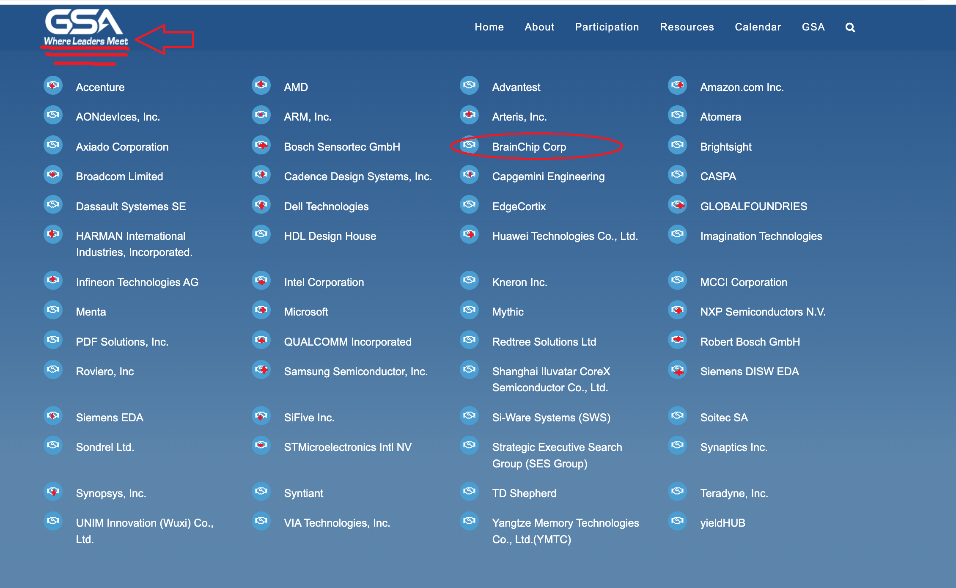Open the Calendar menu item
956x588 pixels.
[x=758, y=27]
